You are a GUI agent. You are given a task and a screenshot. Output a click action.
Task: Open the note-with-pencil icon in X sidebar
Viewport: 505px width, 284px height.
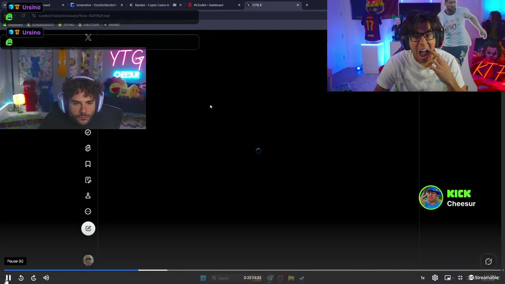coord(88,180)
